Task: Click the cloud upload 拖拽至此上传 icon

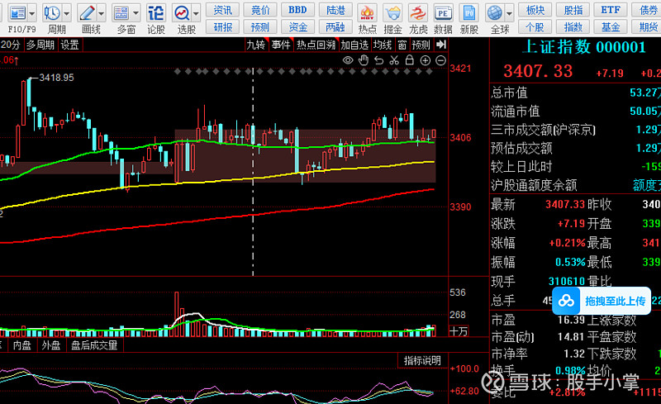Action: [x=566, y=301]
